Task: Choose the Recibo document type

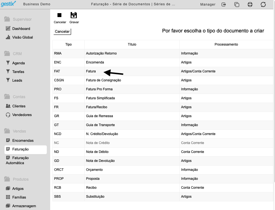Action: (91, 187)
